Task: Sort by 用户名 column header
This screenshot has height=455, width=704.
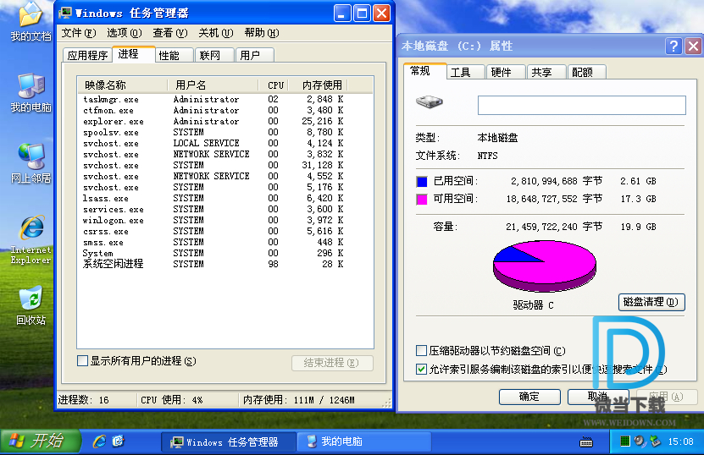Action: coord(213,85)
